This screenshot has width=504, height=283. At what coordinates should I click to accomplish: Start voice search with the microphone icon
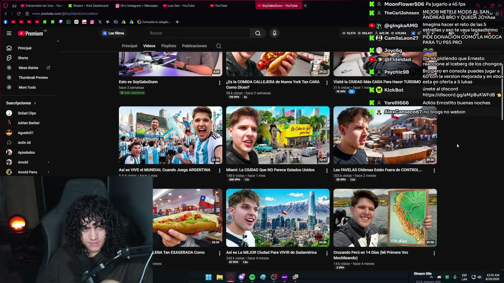pos(274,33)
